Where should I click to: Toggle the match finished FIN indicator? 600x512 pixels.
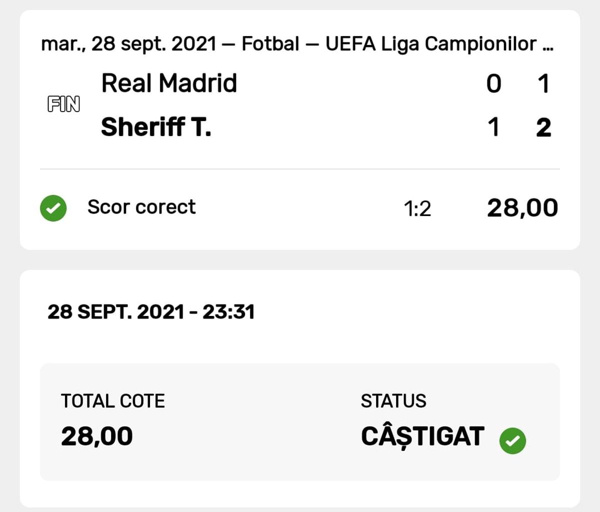pyautogui.click(x=64, y=104)
